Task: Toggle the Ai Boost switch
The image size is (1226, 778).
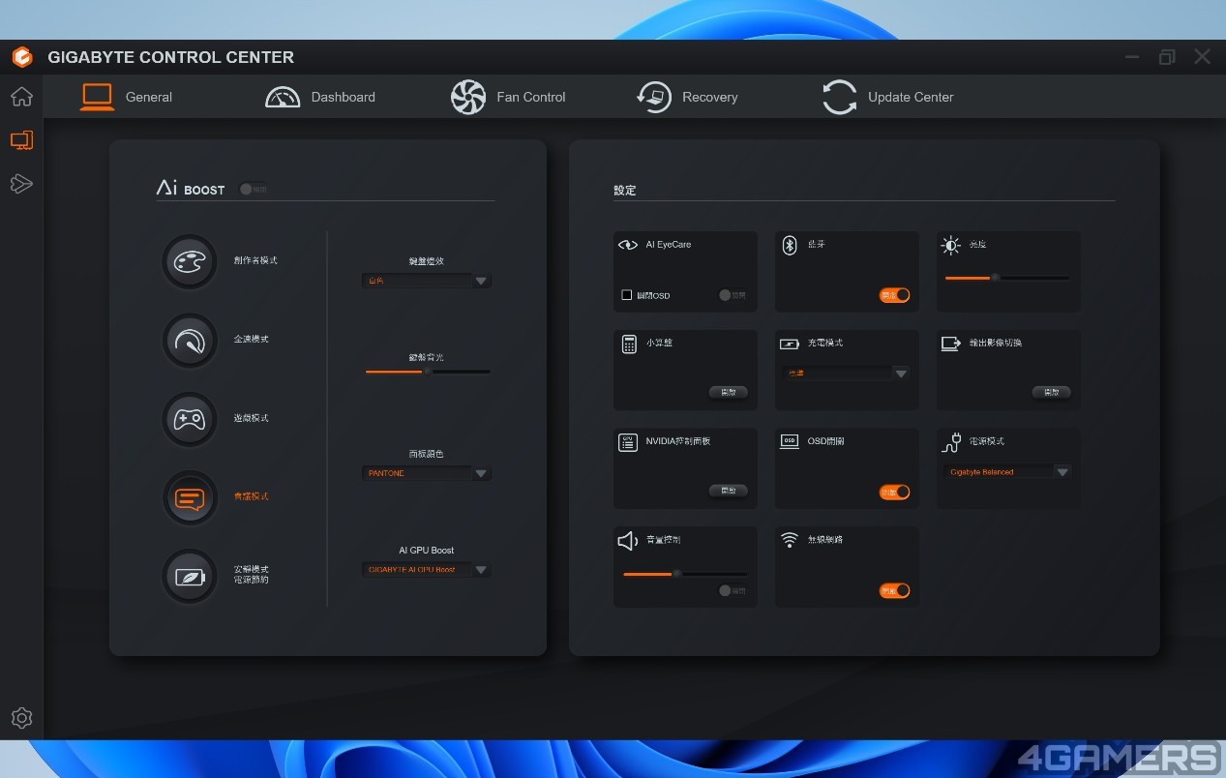Action: [x=253, y=190]
